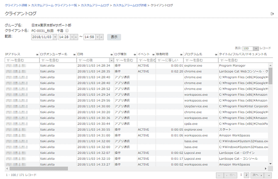This screenshot has width=278, height=179.
Task: Click the ログオンユーザー名 filter input field
Action: point(57,60)
